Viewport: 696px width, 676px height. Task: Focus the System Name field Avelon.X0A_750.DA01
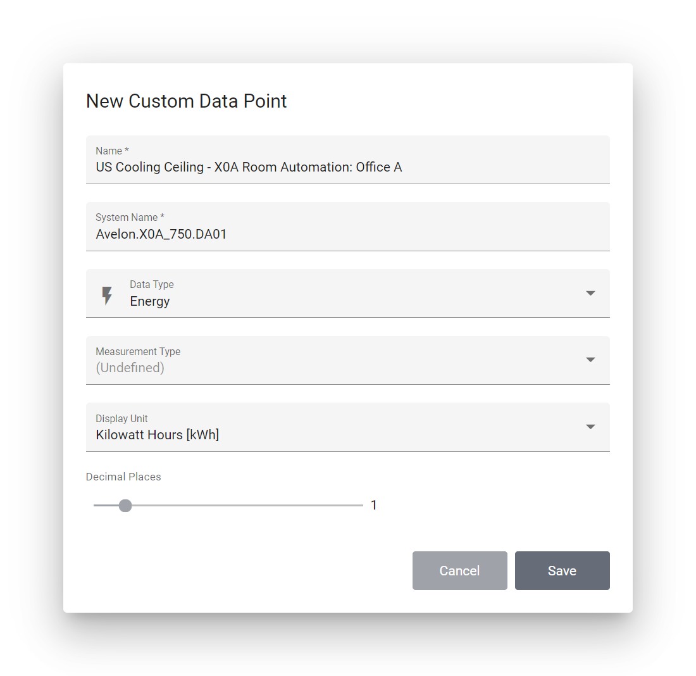[347, 227]
